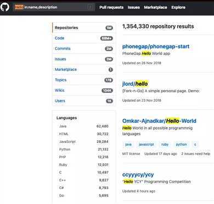Click the Wikis count badge 104K
The image size is (214, 204).
[107, 91]
